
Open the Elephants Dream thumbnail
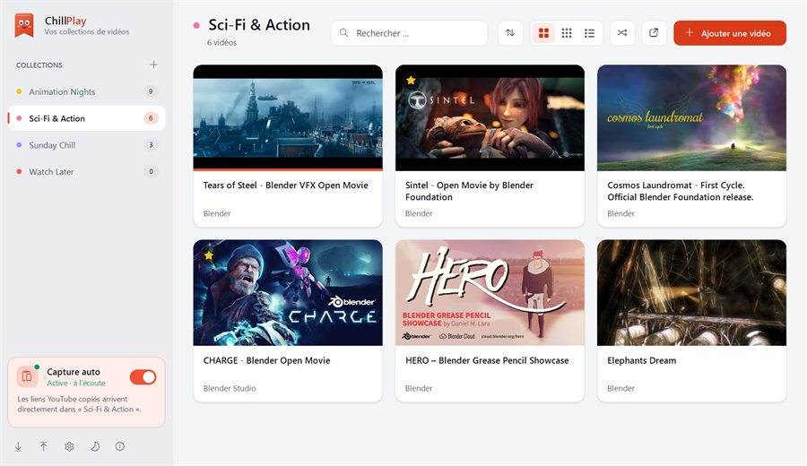coord(691,293)
